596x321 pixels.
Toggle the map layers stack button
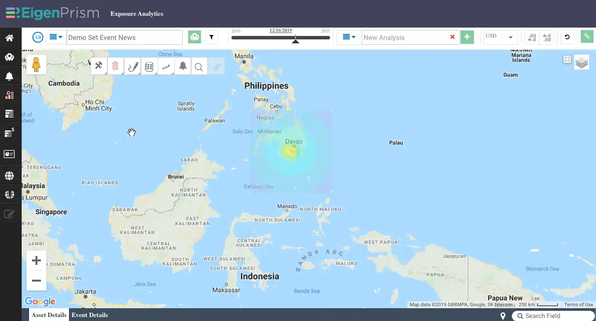[582, 62]
